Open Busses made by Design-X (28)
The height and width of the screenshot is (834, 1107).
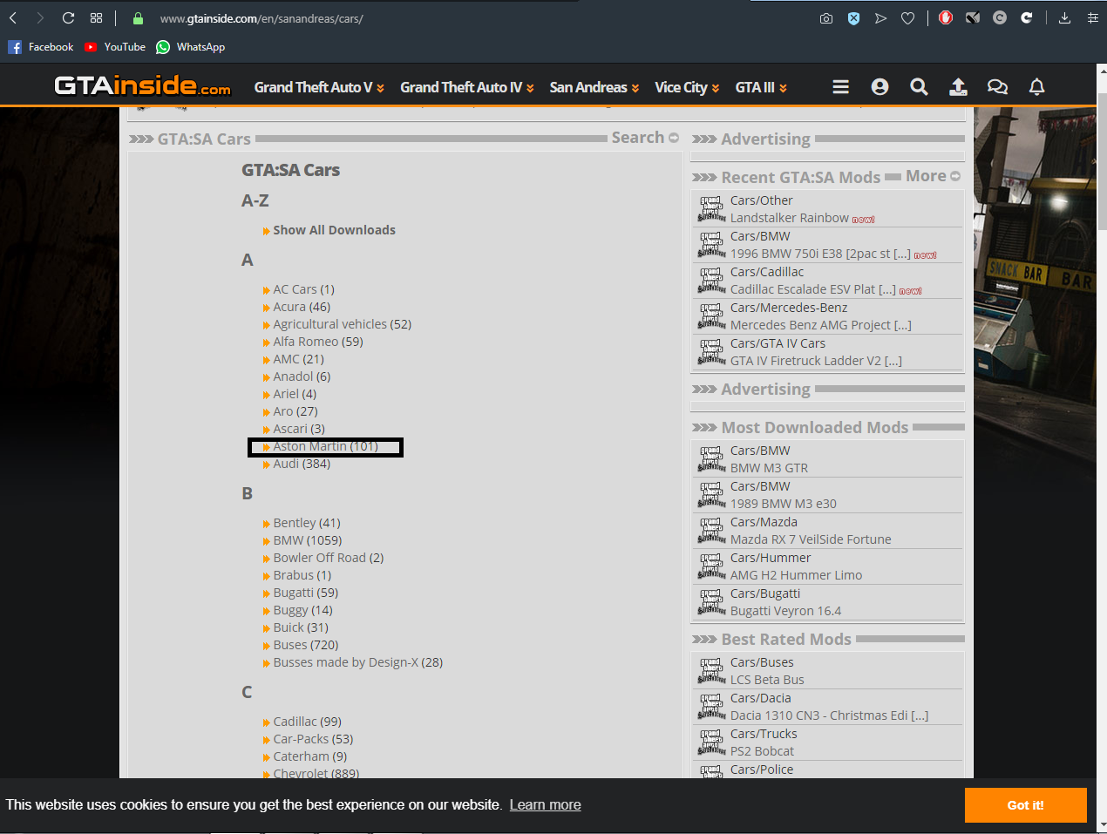(358, 662)
